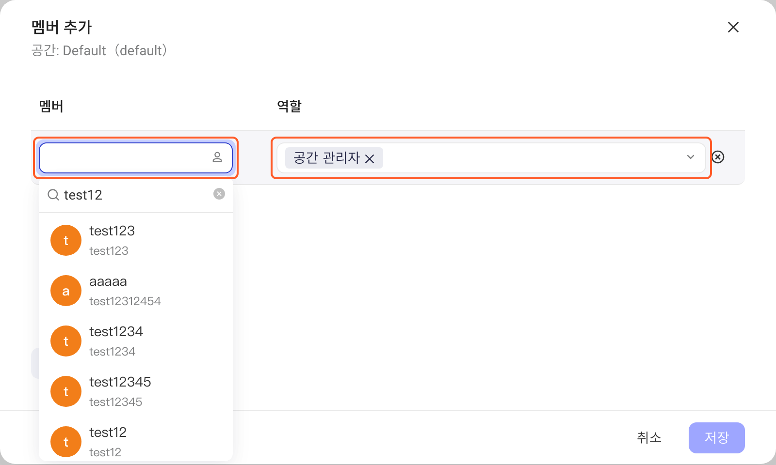Focus the test12 search input field
The image size is (776, 465).
(x=137, y=195)
